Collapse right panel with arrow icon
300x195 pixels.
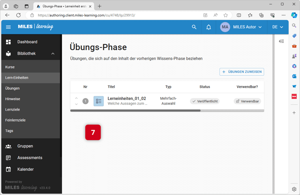[281, 41]
